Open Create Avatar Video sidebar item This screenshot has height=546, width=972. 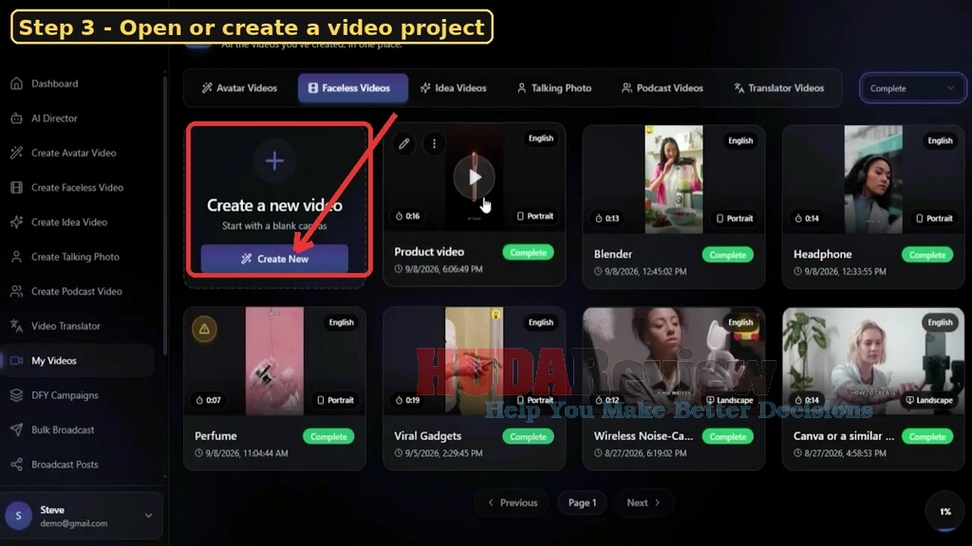(x=64, y=153)
